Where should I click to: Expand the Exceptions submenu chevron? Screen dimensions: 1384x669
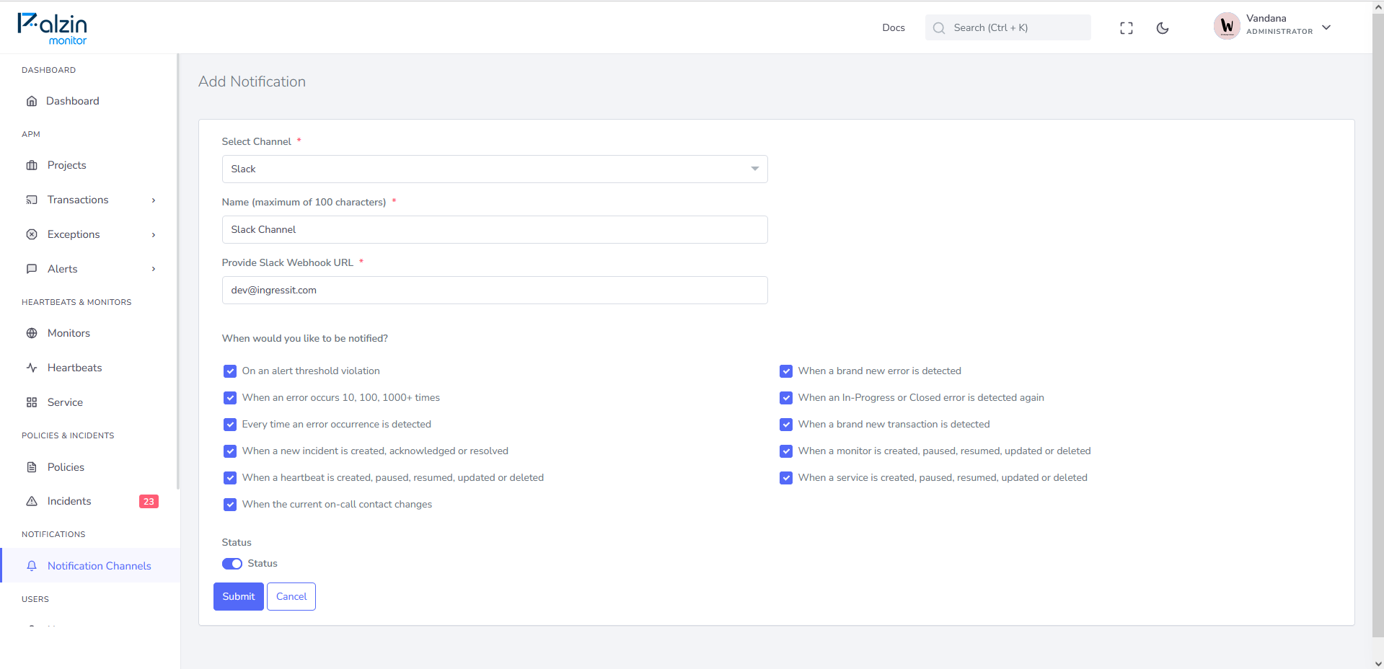click(x=154, y=235)
